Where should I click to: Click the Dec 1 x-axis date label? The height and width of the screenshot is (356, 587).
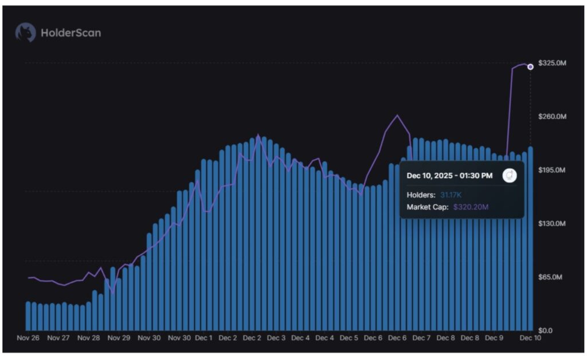(204, 338)
